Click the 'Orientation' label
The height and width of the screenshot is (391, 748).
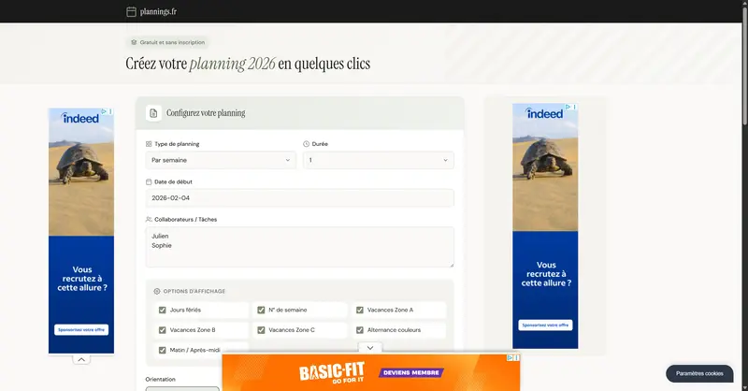click(x=160, y=380)
